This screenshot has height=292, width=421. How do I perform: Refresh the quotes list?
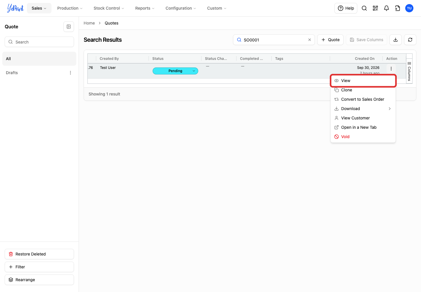[x=410, y=40]
